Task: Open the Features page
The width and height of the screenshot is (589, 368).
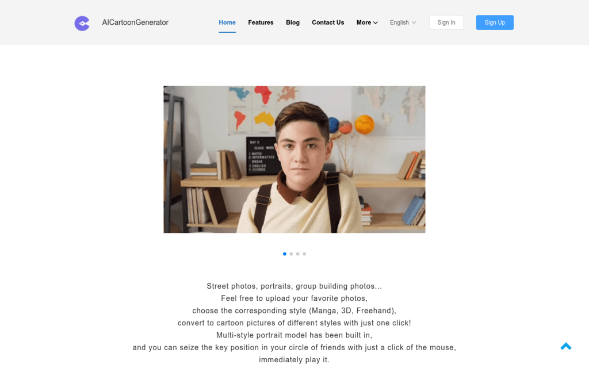Action: tap(261, 22)
